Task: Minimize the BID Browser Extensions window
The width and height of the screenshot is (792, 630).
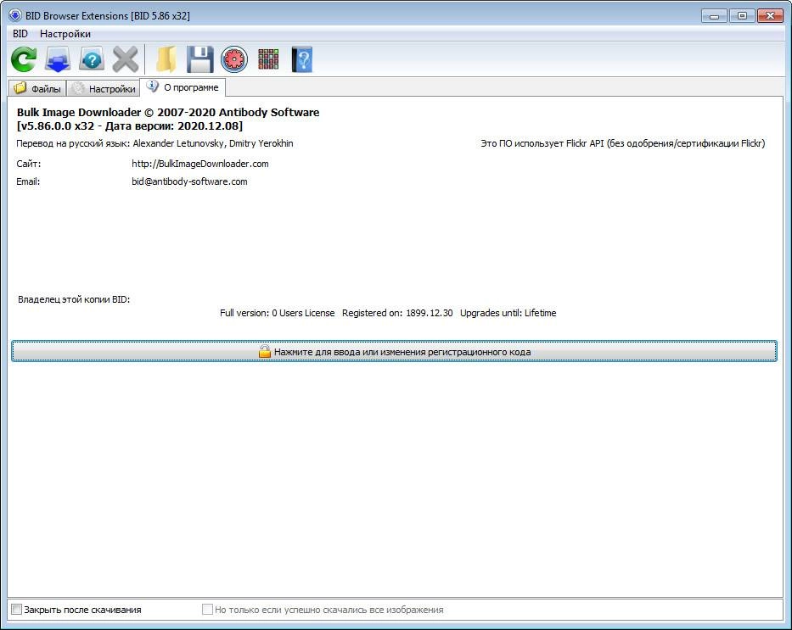Action: (714, 15)
